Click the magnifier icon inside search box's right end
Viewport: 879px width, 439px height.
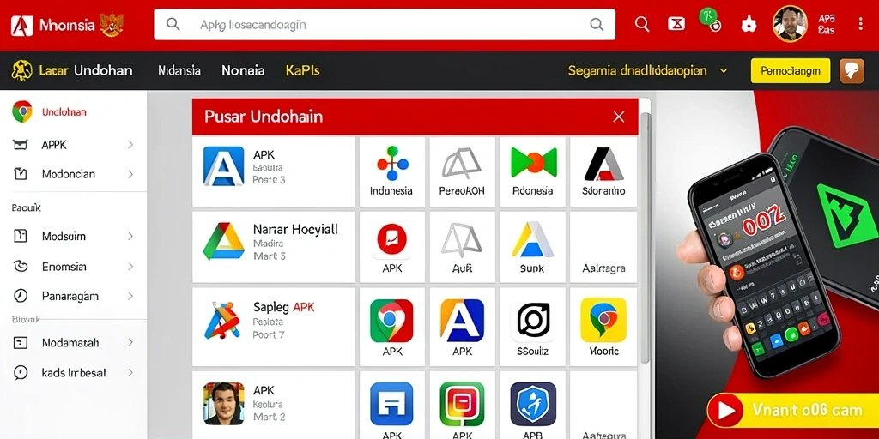pyautogui.click(x=597, y=25)
